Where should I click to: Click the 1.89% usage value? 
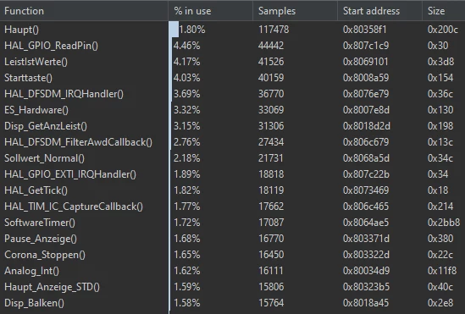(187, 174)
